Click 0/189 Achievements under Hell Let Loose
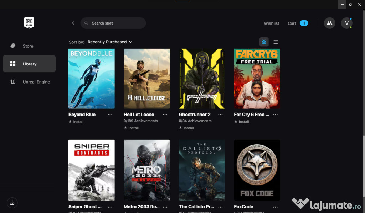This screenshot has width=365, height=213. click(140, 121)
